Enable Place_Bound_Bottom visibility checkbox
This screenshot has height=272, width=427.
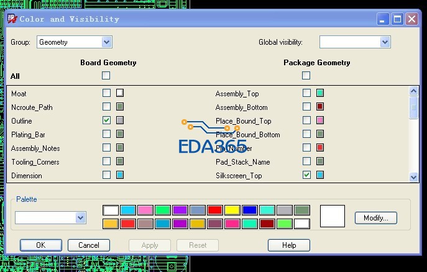tap(306, 134)
